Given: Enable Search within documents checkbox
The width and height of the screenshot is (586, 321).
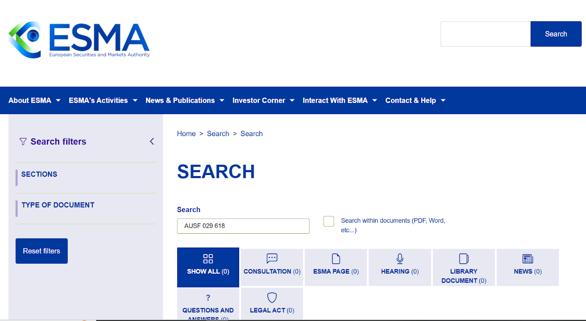Looking at the screenshot, I should pyautogui.click(x=329, y=221).
